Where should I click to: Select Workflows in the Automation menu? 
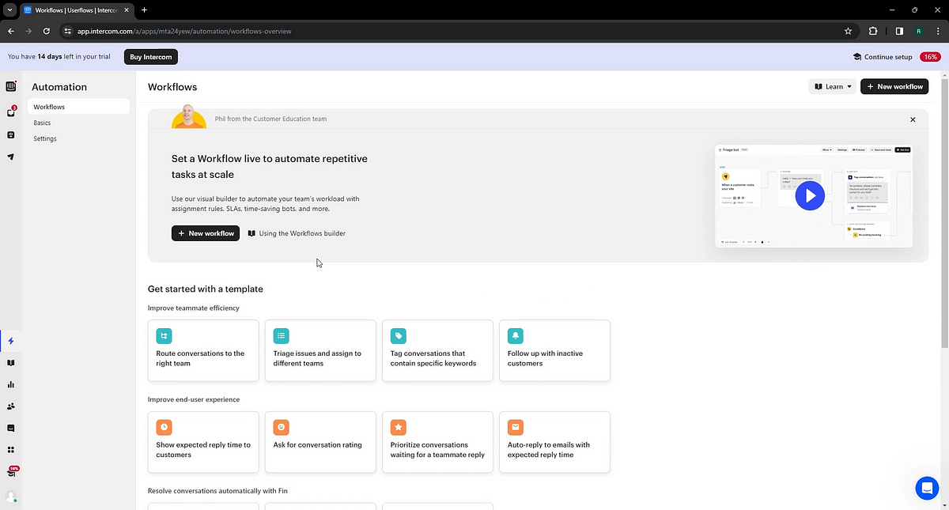tap(78, 107)
